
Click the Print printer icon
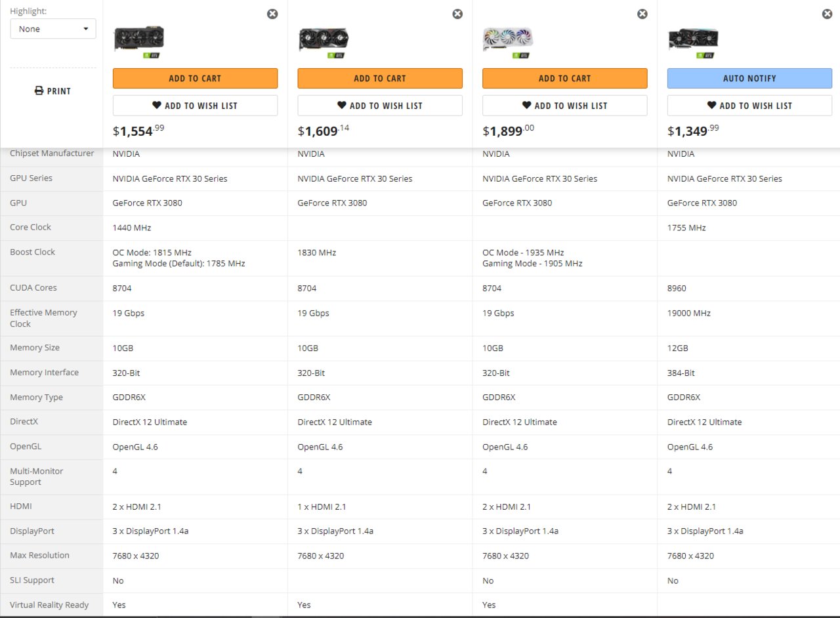point(39,91)
